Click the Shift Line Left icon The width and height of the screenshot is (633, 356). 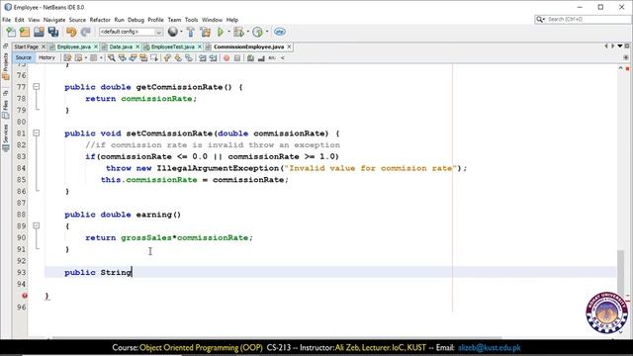[202, 58]
